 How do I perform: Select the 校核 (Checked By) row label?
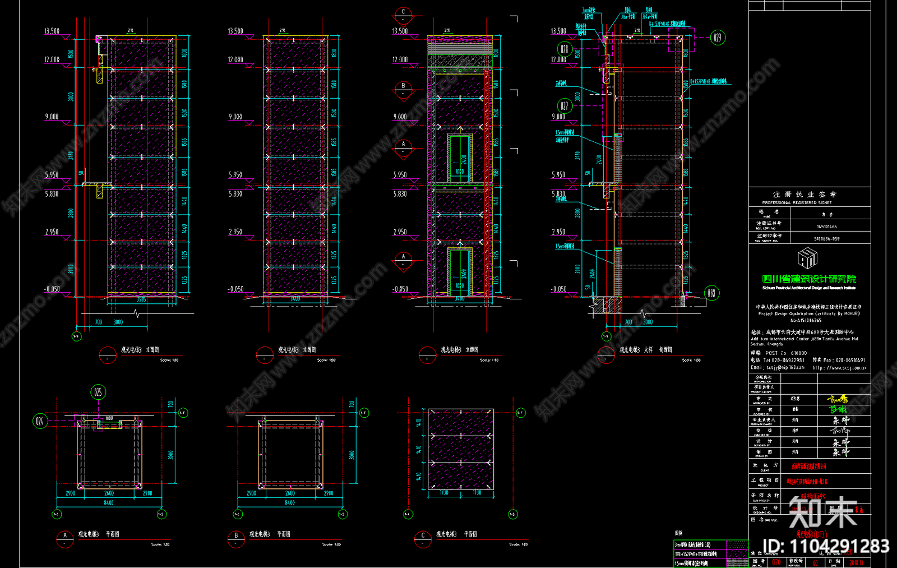tap(764, 431)
